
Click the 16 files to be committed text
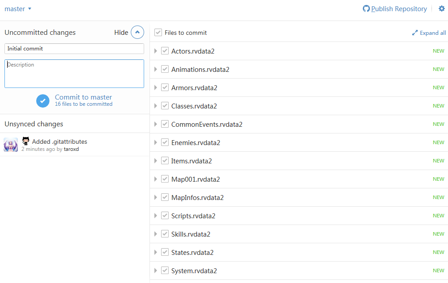click(84, 104)
